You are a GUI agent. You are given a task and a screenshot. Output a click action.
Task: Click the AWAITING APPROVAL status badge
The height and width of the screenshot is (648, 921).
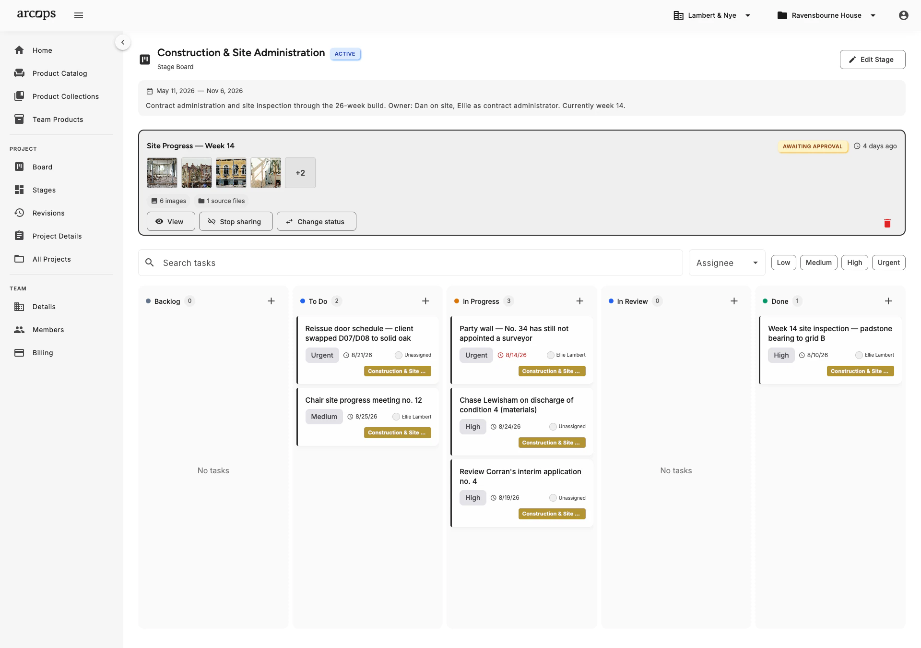(813, 146)
